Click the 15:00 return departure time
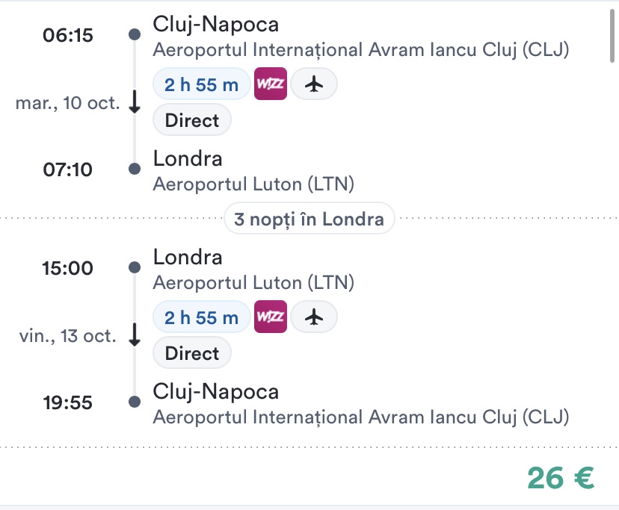The height and width of the screenshot is (510, 619). coord(68,268)
